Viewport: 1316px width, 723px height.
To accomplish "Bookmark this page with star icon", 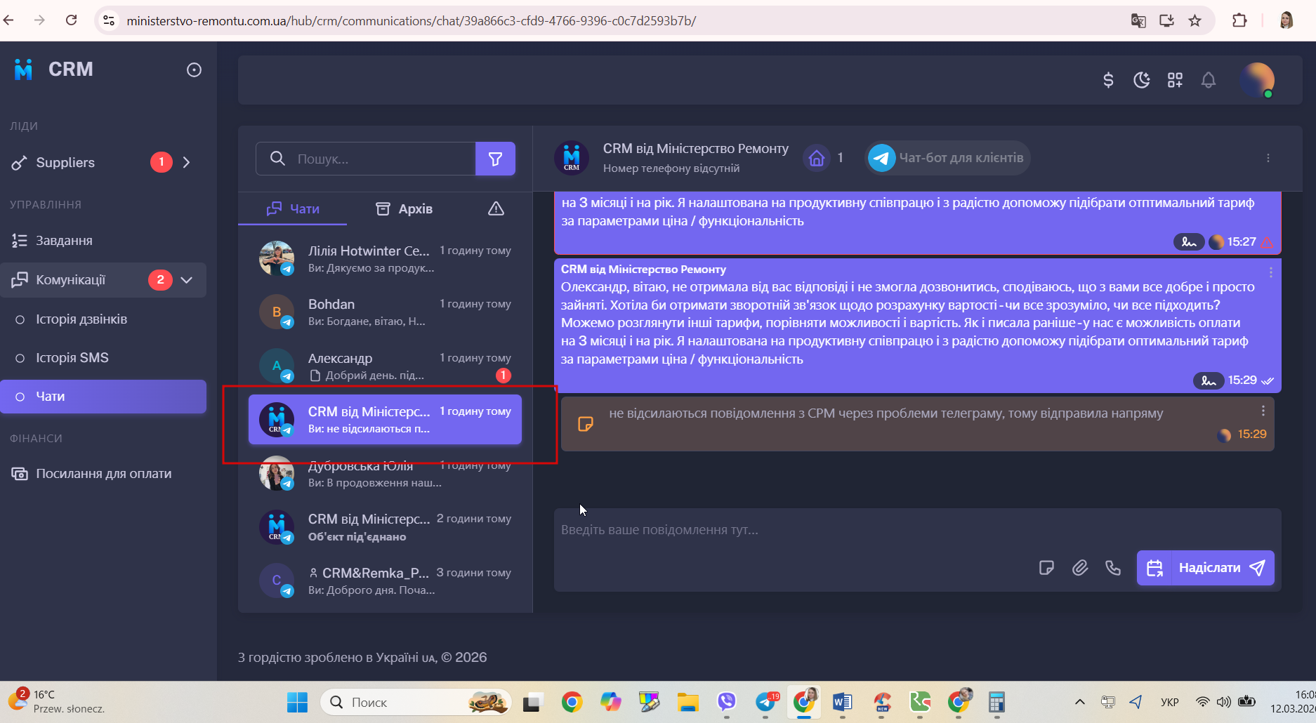I will coord(1195,20).
